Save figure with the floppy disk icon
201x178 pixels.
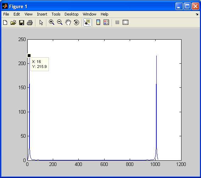(x=22, y=23)
